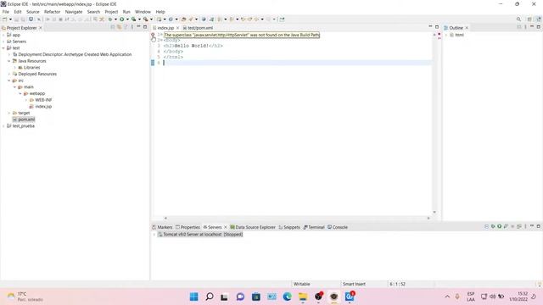Collapse the src folder node

pos(9,80)
